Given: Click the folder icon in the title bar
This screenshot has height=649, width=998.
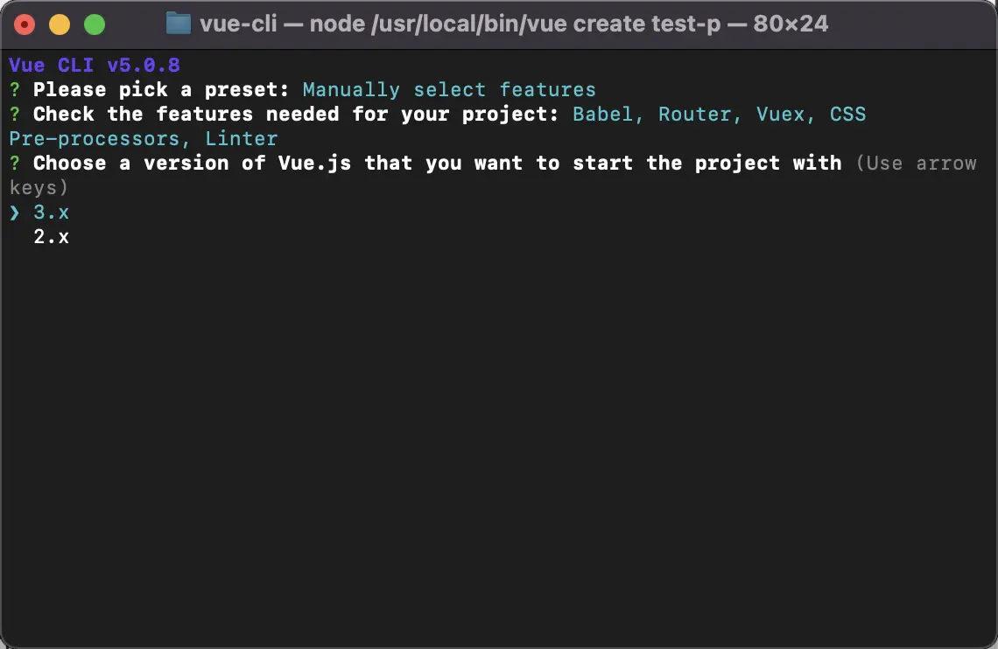Looking at the screenshot, I should [x=179, y=24].
